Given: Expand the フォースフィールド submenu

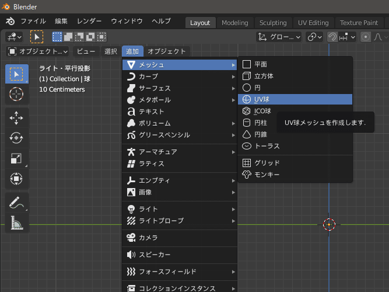Looking at the screenshot, I should [180, 272].
